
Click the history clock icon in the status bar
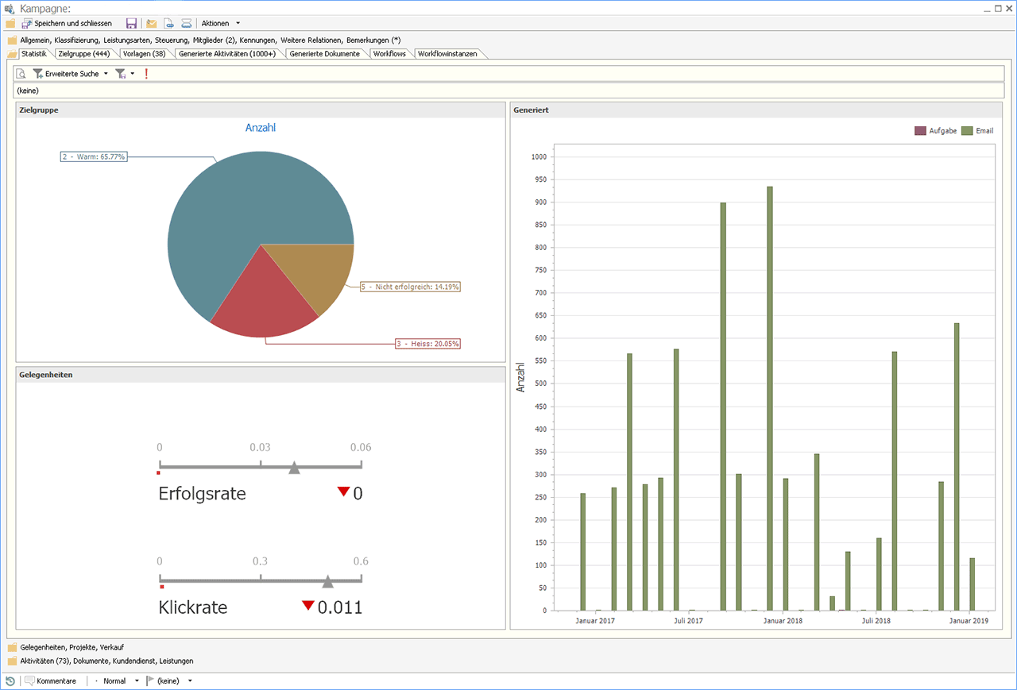(x=10, y=680)
